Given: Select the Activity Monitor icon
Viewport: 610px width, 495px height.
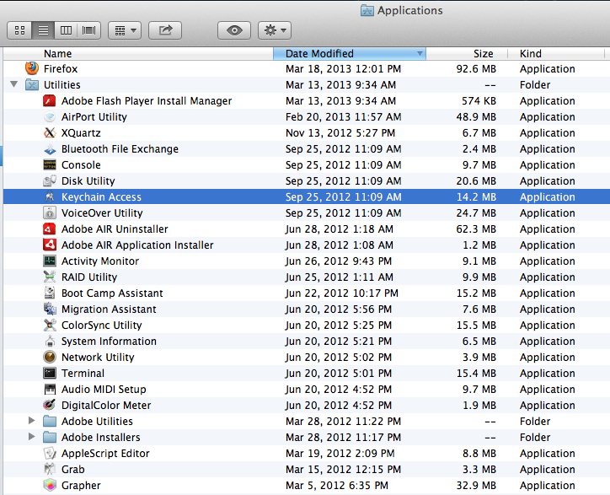Looking at the screenshot, I should 50,261.
